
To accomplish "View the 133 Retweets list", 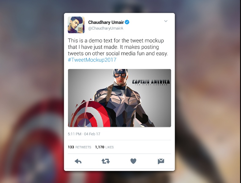I will (79, 147).
